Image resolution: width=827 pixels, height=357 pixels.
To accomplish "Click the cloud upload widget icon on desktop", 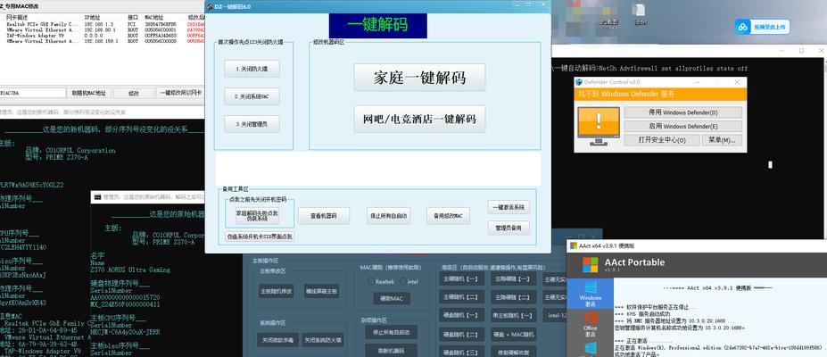I will pos(744,27).
